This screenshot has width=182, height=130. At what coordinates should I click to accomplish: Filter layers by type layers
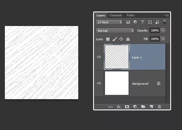143,22
